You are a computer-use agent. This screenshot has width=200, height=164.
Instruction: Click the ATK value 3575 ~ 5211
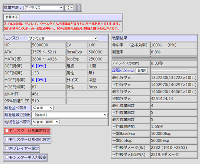click(x=44, y=52)
